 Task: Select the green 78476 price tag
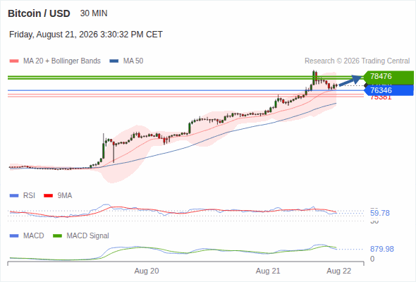pos(389,76)
